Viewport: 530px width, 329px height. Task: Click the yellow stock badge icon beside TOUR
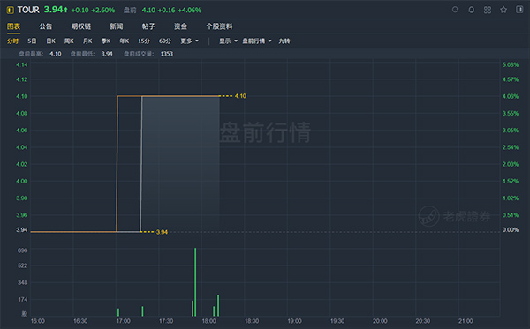click(10, 10)
